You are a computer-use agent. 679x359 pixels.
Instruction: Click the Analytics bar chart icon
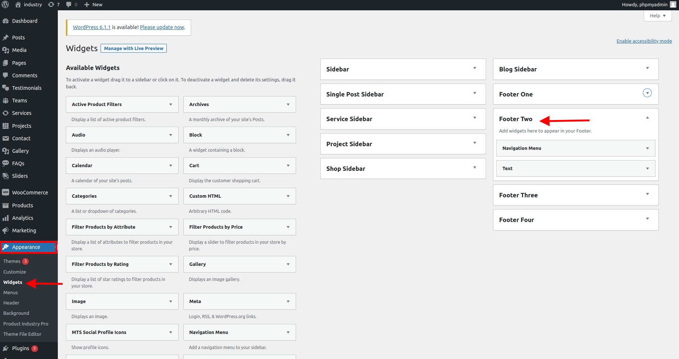[6, 218]
